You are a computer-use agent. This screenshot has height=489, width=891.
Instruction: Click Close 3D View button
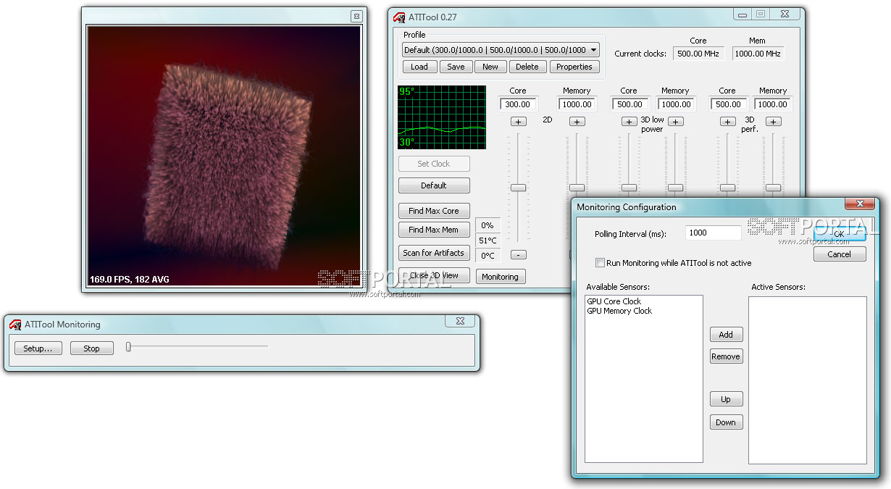pyautogui.click(x=434, y=275)
